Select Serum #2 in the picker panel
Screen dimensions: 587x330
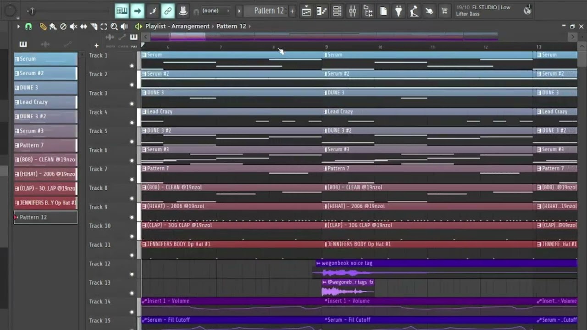(x=45, y=73)
